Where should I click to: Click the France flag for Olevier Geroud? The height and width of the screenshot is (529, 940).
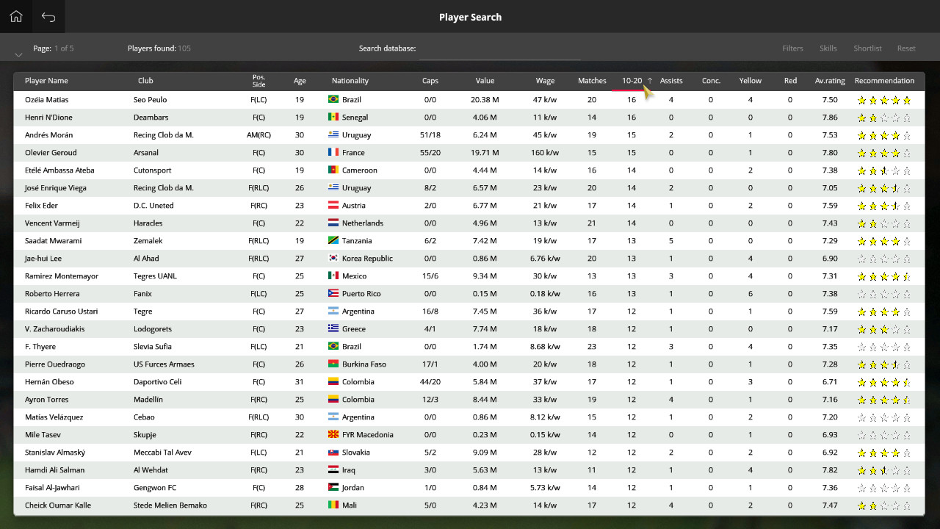tap(333, 153)
